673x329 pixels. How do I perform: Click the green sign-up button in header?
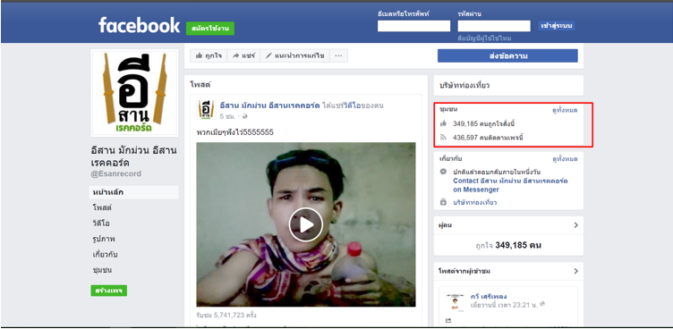tap(210, 28)
